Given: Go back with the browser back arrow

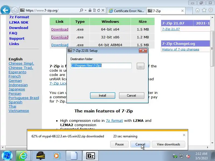Looking at the screenshot, I should (x=5, y=10).
